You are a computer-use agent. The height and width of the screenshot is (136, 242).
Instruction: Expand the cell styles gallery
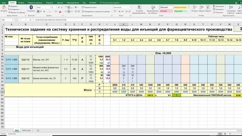point(189,12)
